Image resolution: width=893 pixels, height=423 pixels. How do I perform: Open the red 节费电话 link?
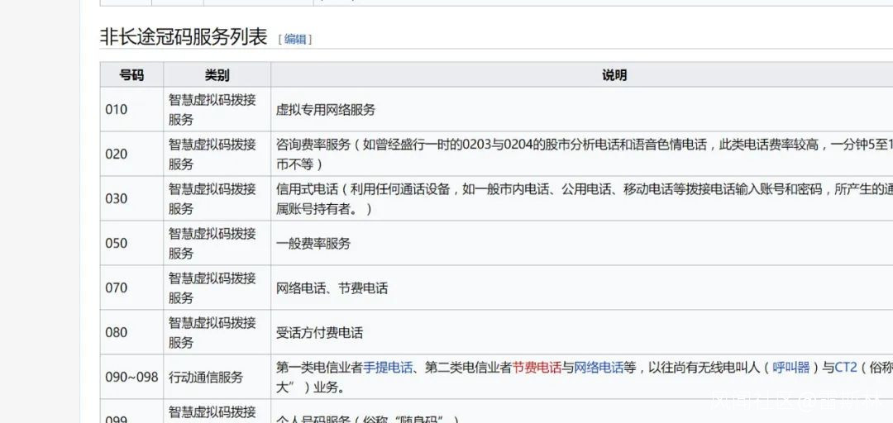click(537, 368)
